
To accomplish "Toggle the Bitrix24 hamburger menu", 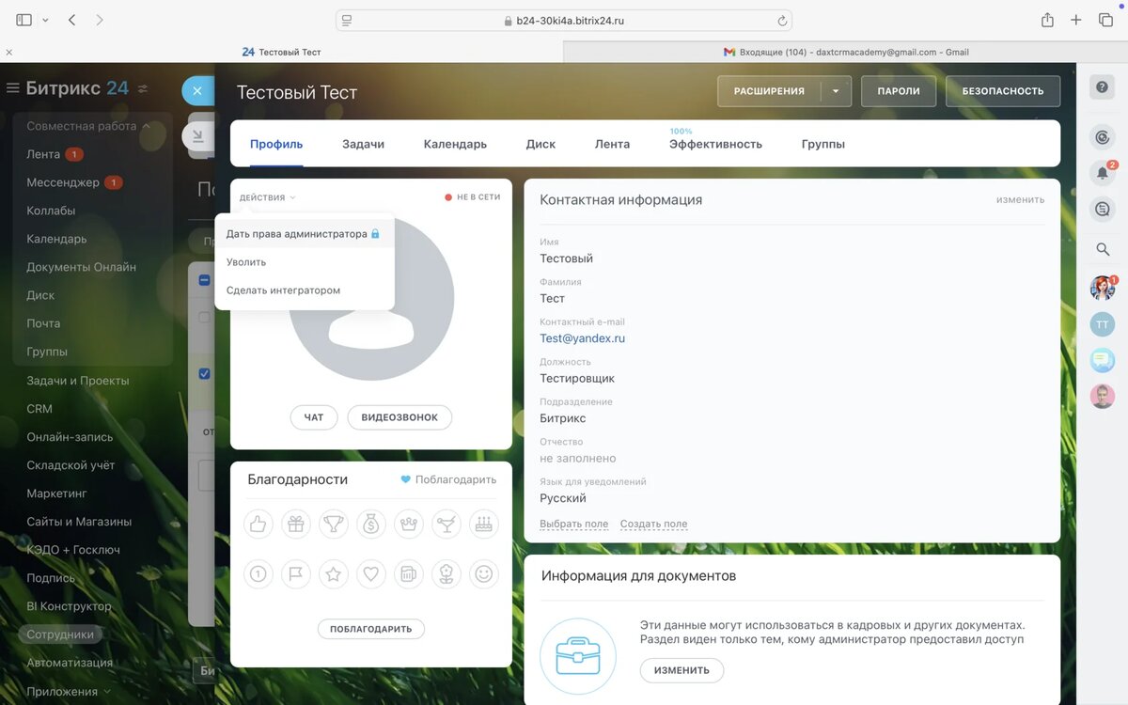I will click(13, 88).
